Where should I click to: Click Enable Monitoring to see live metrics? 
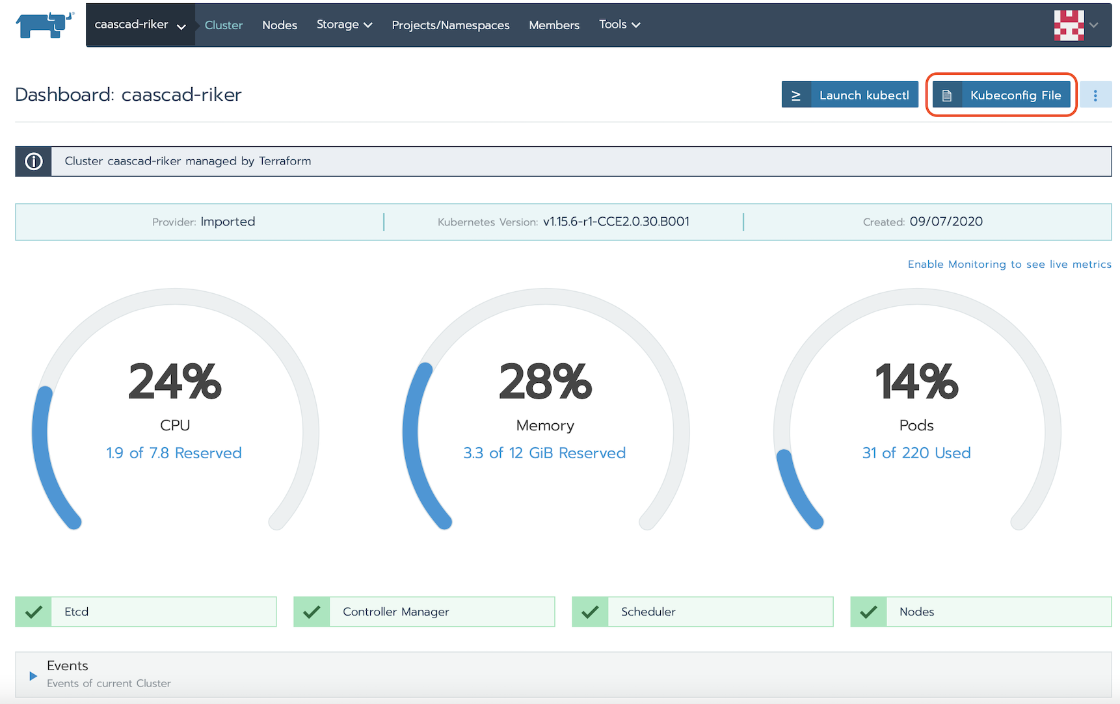coord(1009,264)
